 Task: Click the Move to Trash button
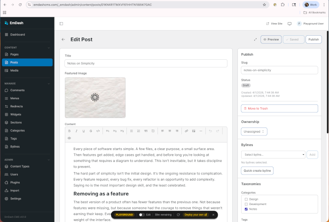click(x=279, y=108)
